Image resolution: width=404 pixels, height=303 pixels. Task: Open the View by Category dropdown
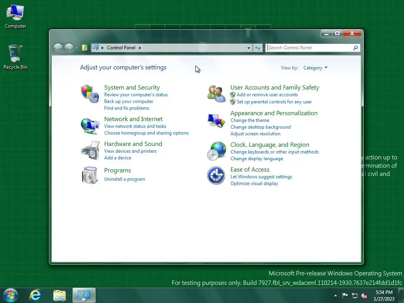pos(315,68)
